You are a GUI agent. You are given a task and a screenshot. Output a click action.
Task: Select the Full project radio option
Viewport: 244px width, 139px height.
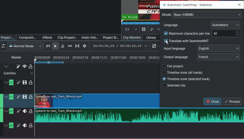click(164, 66)
